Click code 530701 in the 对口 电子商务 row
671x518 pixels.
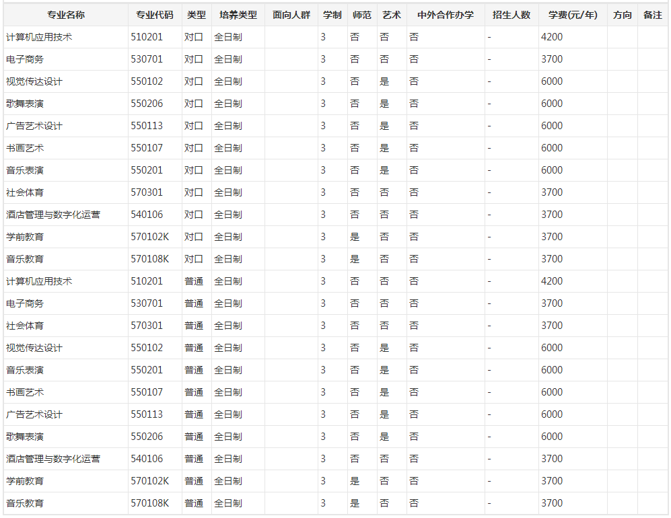click(x=147, y=59)
